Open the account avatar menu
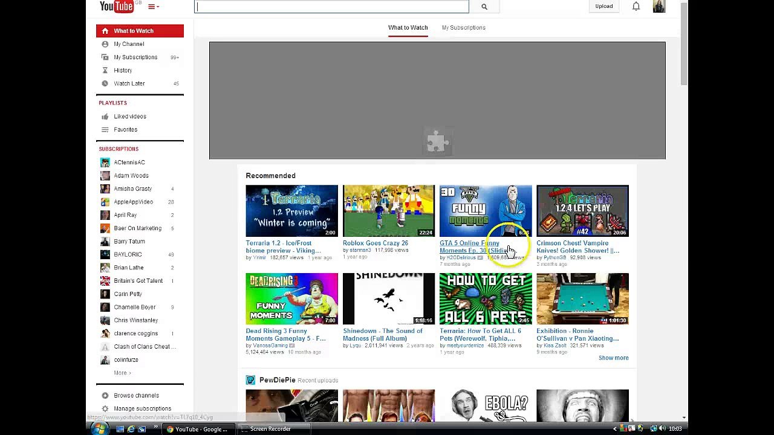This screenshot has width=774, height=435. pos(659,6)
